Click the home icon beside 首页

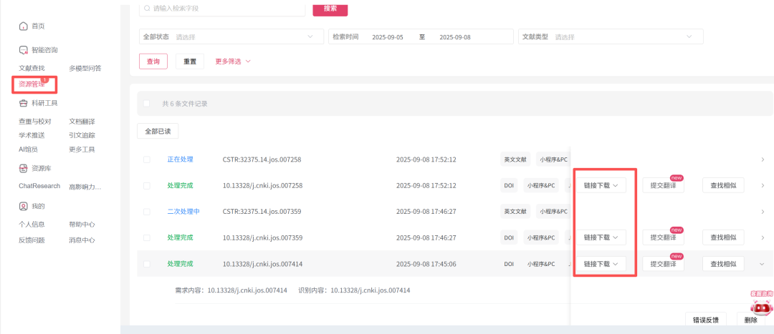coord(24,26)
